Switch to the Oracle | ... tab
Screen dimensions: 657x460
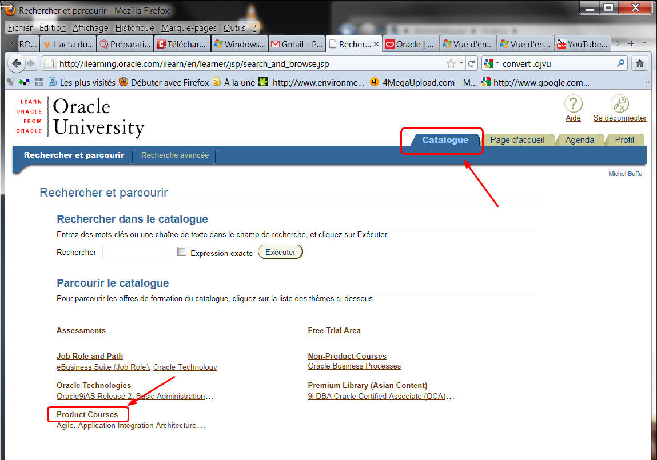click(410, 44)
